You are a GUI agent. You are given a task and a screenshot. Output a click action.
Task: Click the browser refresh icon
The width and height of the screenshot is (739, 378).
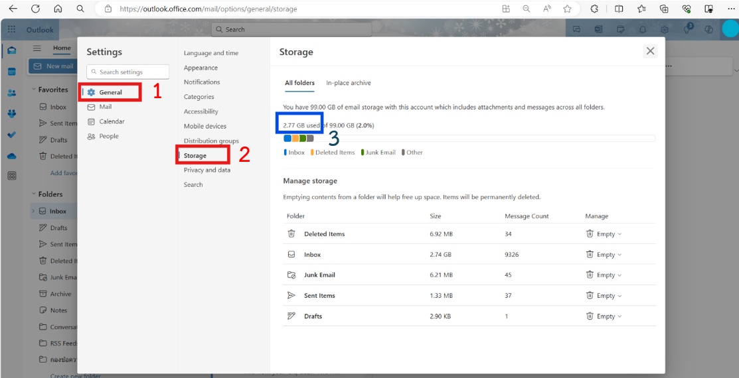[x=35, y=9]
